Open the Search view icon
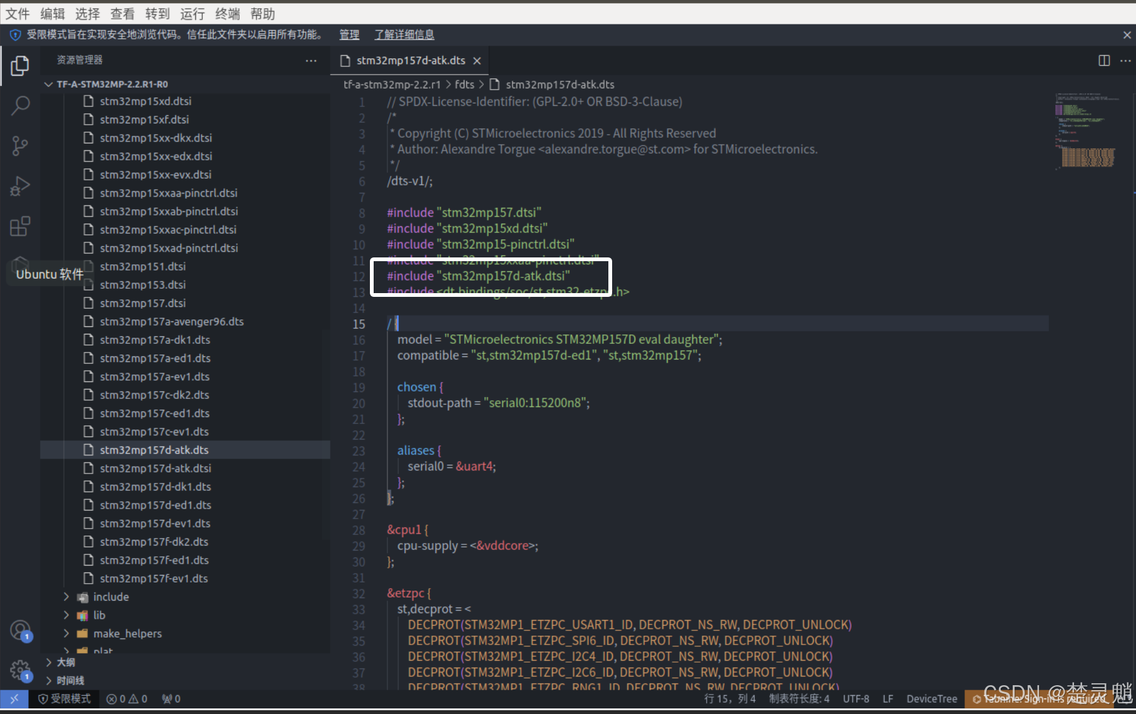1136x714 pixels. click(x=20, y=106)
